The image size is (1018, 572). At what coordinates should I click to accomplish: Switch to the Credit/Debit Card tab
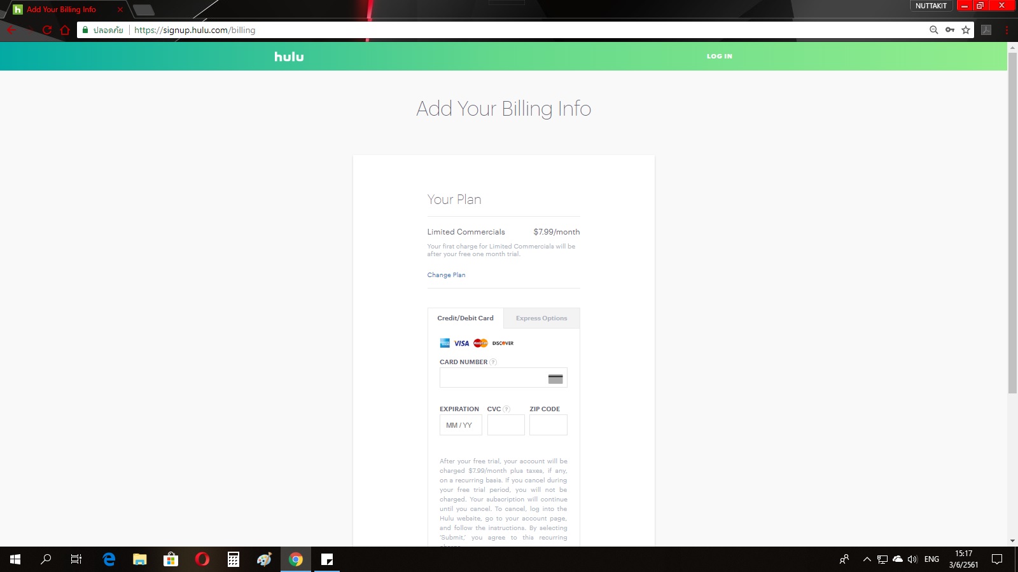point(465,318)
